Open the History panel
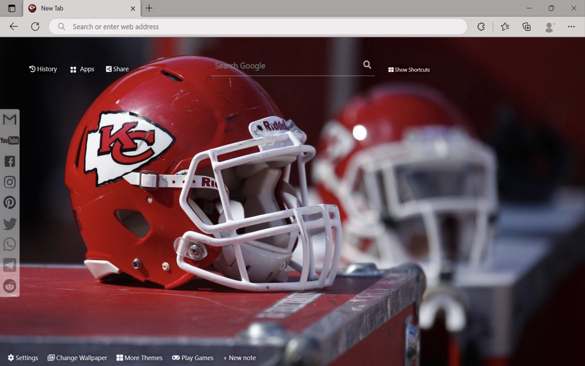The height and width of the screenshot is (366, 585). 43,69
